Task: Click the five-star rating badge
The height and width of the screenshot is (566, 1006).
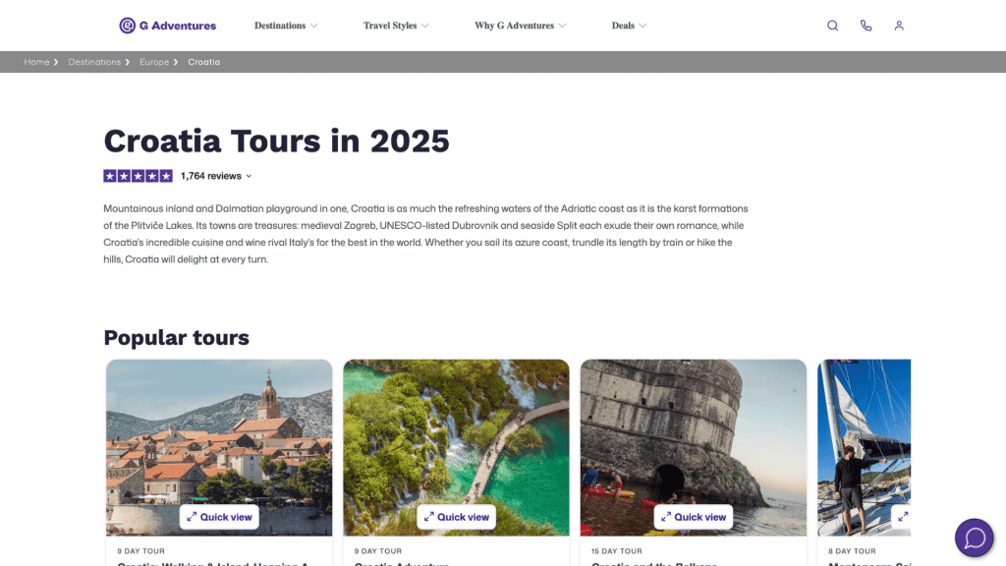Action: point(138,176)
